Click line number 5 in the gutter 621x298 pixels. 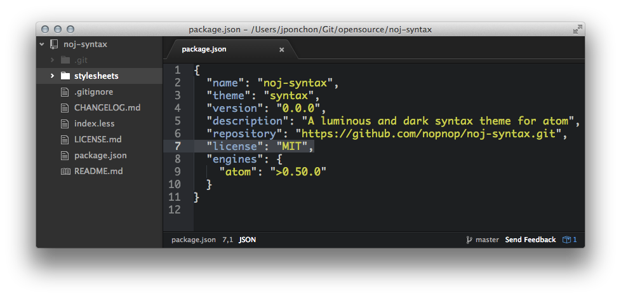click(x=177, y=121)
